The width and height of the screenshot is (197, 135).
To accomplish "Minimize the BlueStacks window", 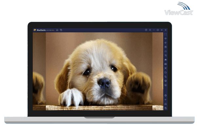I will coord(154,30).
